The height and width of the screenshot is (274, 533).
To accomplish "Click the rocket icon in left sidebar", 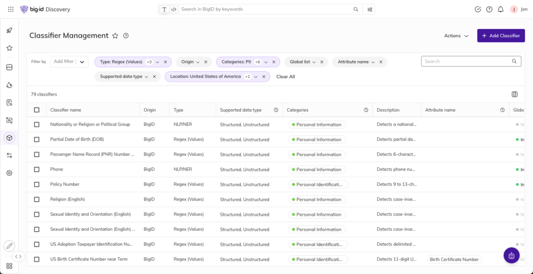I will tap(9, 30).
